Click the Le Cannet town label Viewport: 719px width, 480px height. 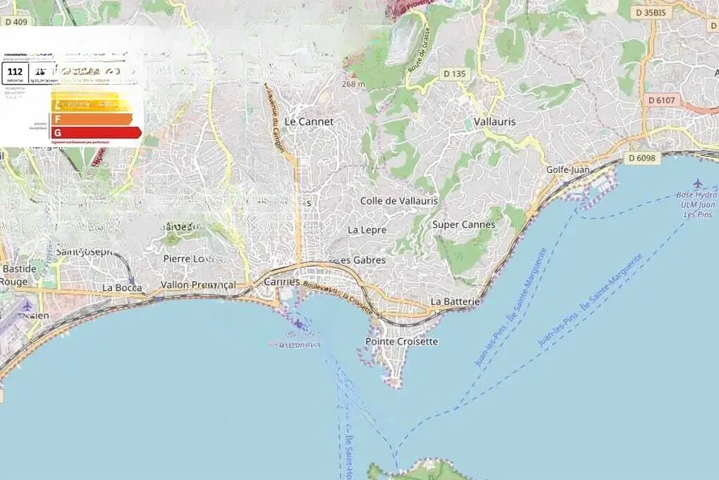[x=309, y=121]
